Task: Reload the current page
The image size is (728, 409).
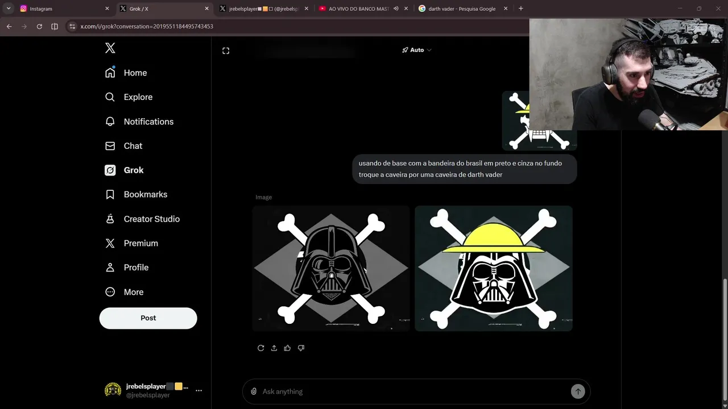Action: 39,26
